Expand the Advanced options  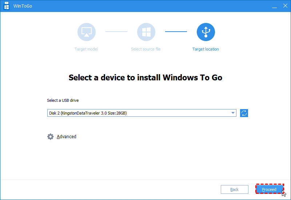(67, 137)
